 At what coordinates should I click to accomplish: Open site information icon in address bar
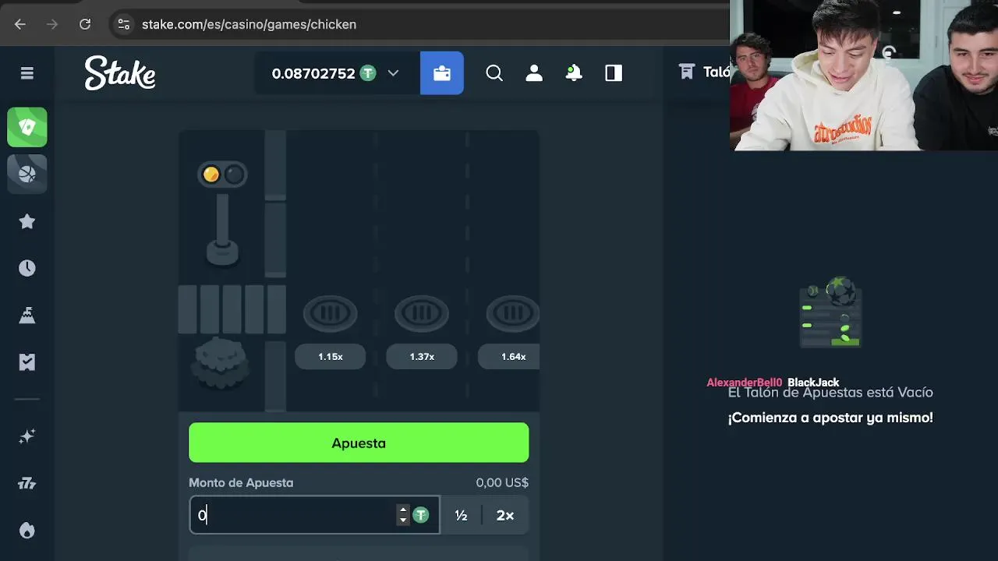[x=123, y=24]
